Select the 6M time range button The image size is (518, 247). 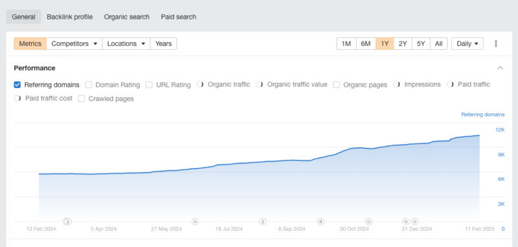tap(366, 43)
